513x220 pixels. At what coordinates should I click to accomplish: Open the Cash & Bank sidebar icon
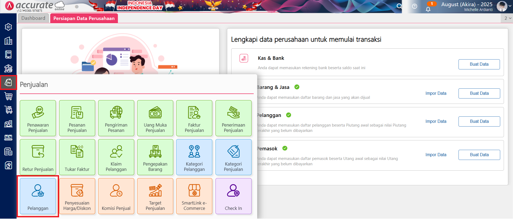[8, 68]
